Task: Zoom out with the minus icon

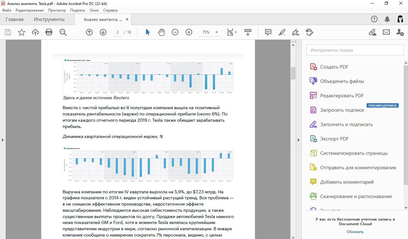Action: [175, 32]
